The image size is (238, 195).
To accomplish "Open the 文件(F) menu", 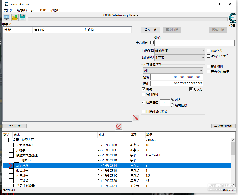I will tap(9, 10).
